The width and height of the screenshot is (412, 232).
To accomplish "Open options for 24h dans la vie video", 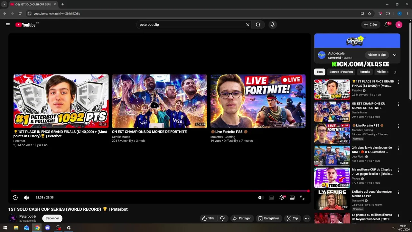I will pyautogui.click(x=398, y=148).
